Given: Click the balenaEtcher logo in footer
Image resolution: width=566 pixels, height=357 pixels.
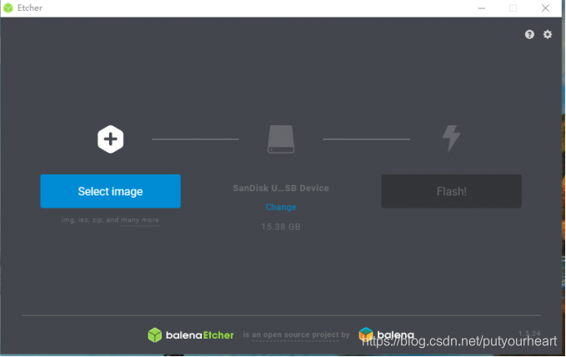Looking at the screenshot, I should click(x=191, y=335).
